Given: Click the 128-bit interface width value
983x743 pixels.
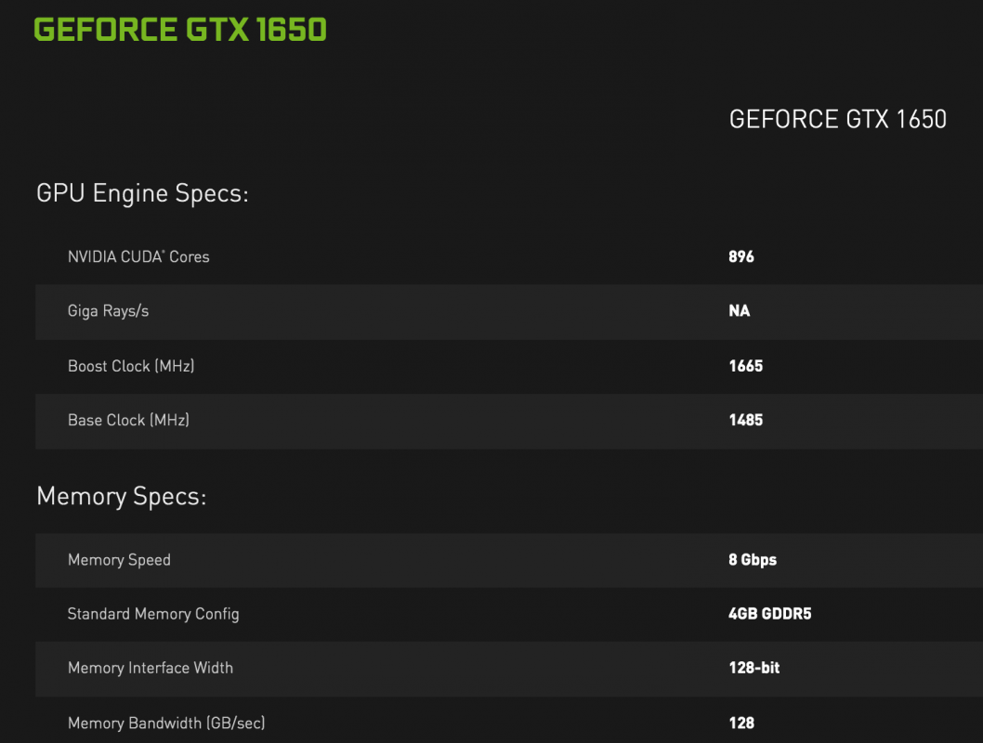Looking at the screenshot, I should pos(754,669).
